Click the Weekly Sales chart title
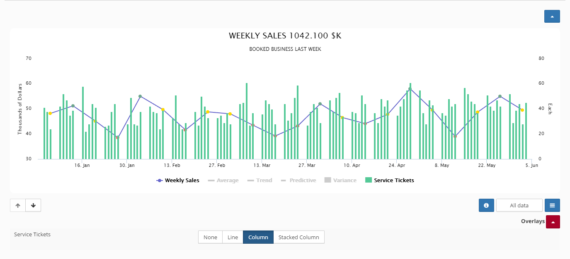The width and height of the screenshot is (570, 259). pos(285,36)
